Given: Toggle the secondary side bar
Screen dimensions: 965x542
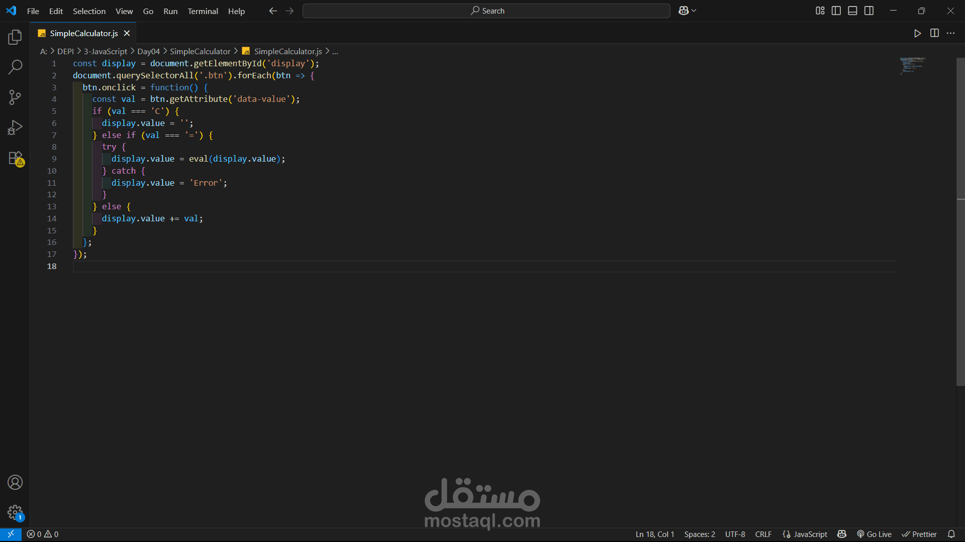Looking at the screenshot, I should [x=869, y=11].
